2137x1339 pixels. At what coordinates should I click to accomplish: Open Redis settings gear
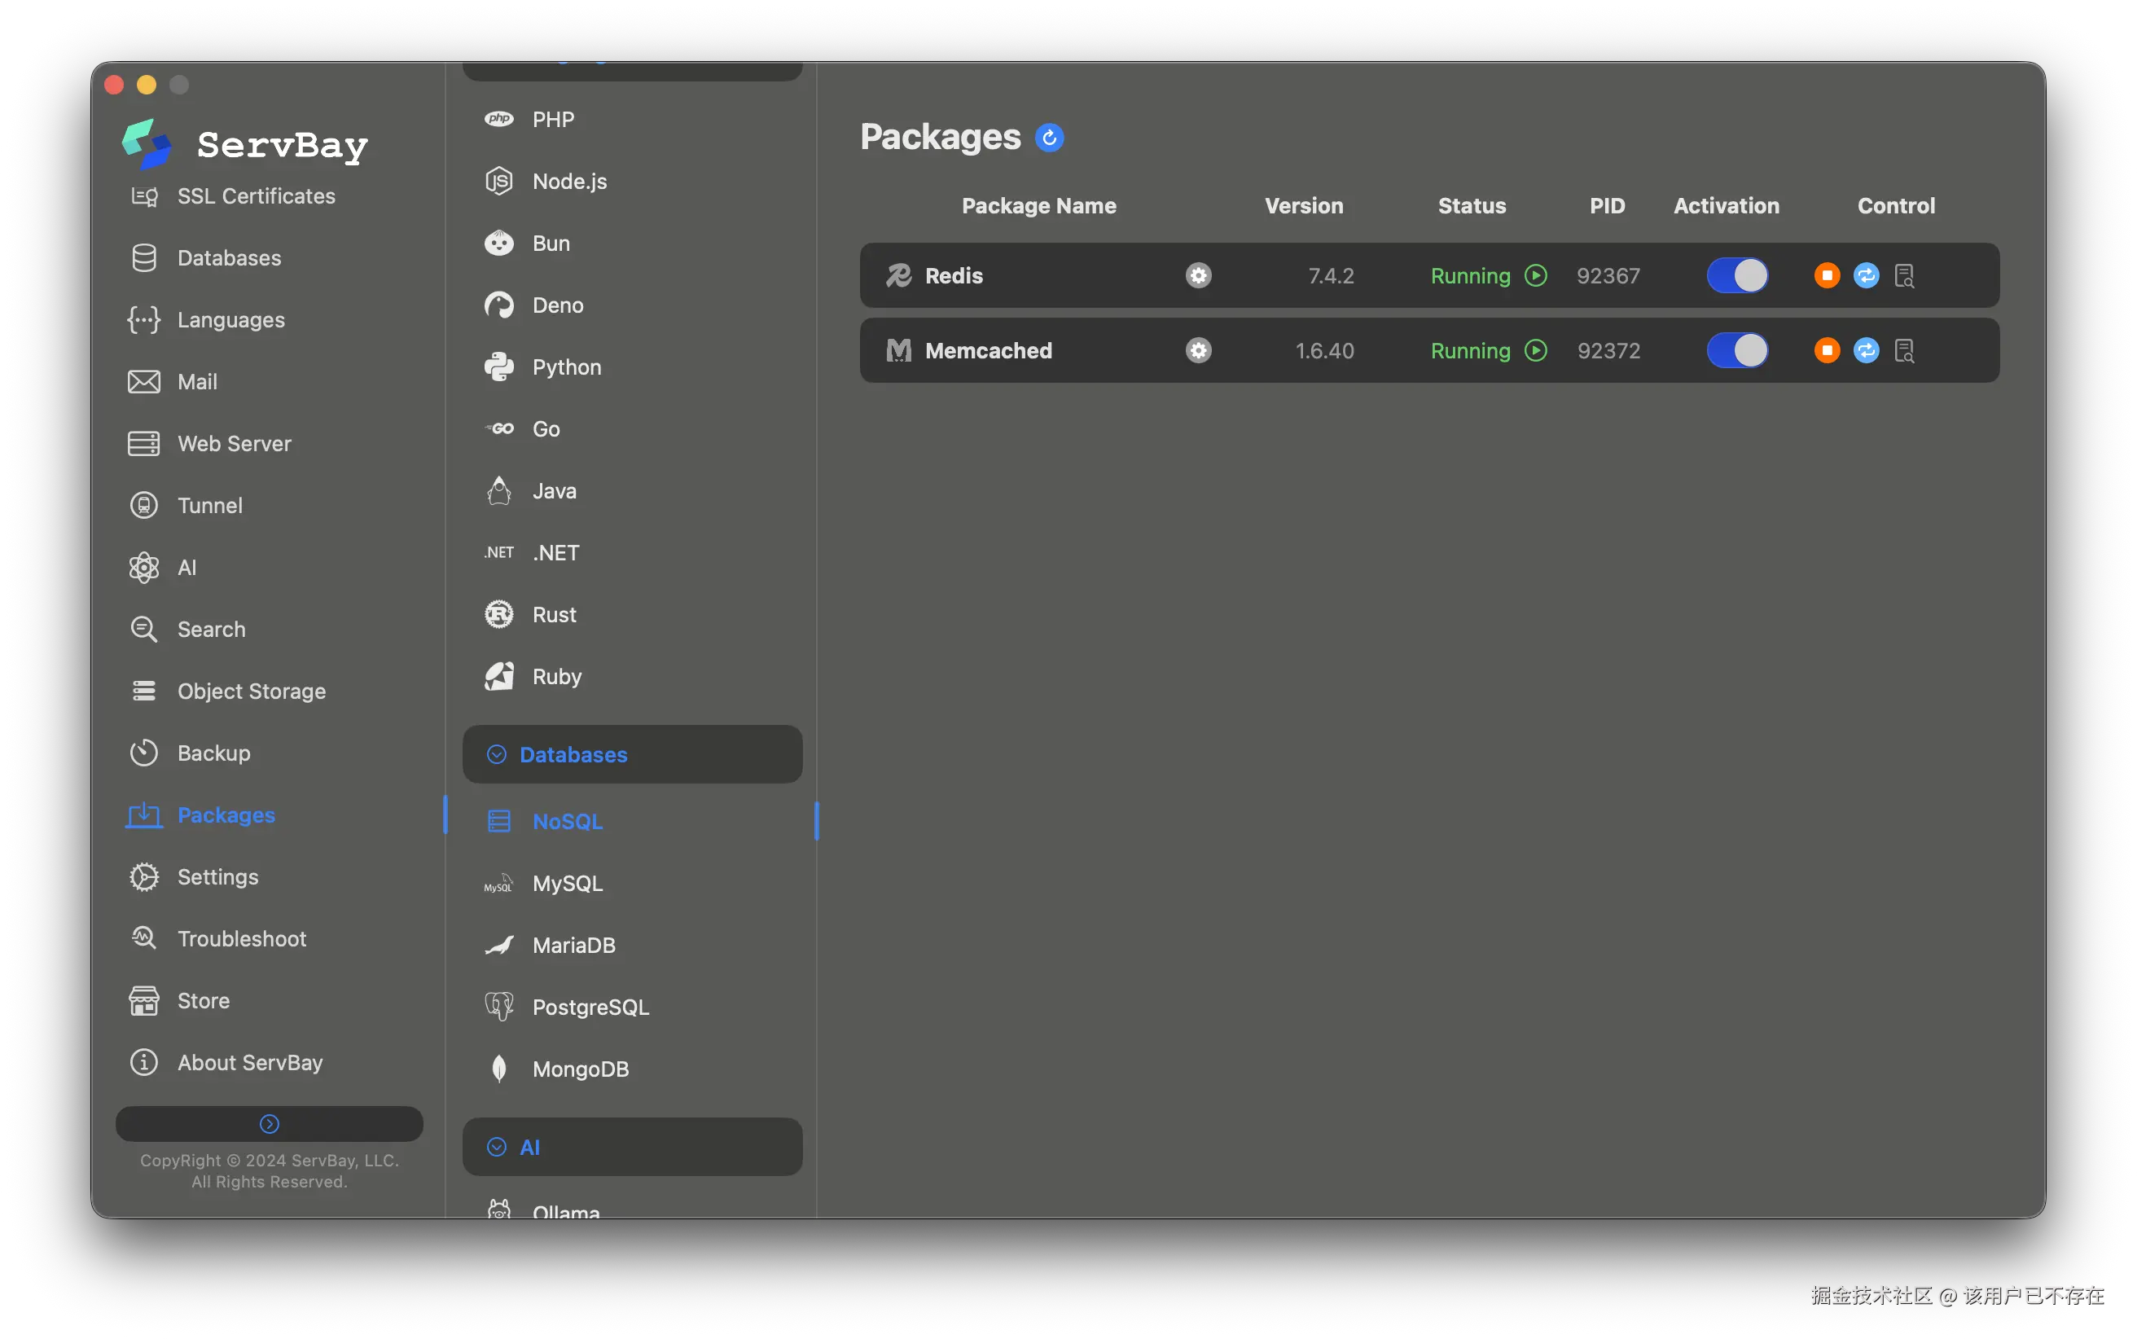[x=1198, y=275]
